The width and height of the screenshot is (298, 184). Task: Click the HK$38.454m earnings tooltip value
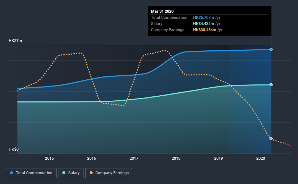pyautogui.click(x=205, y=30)
